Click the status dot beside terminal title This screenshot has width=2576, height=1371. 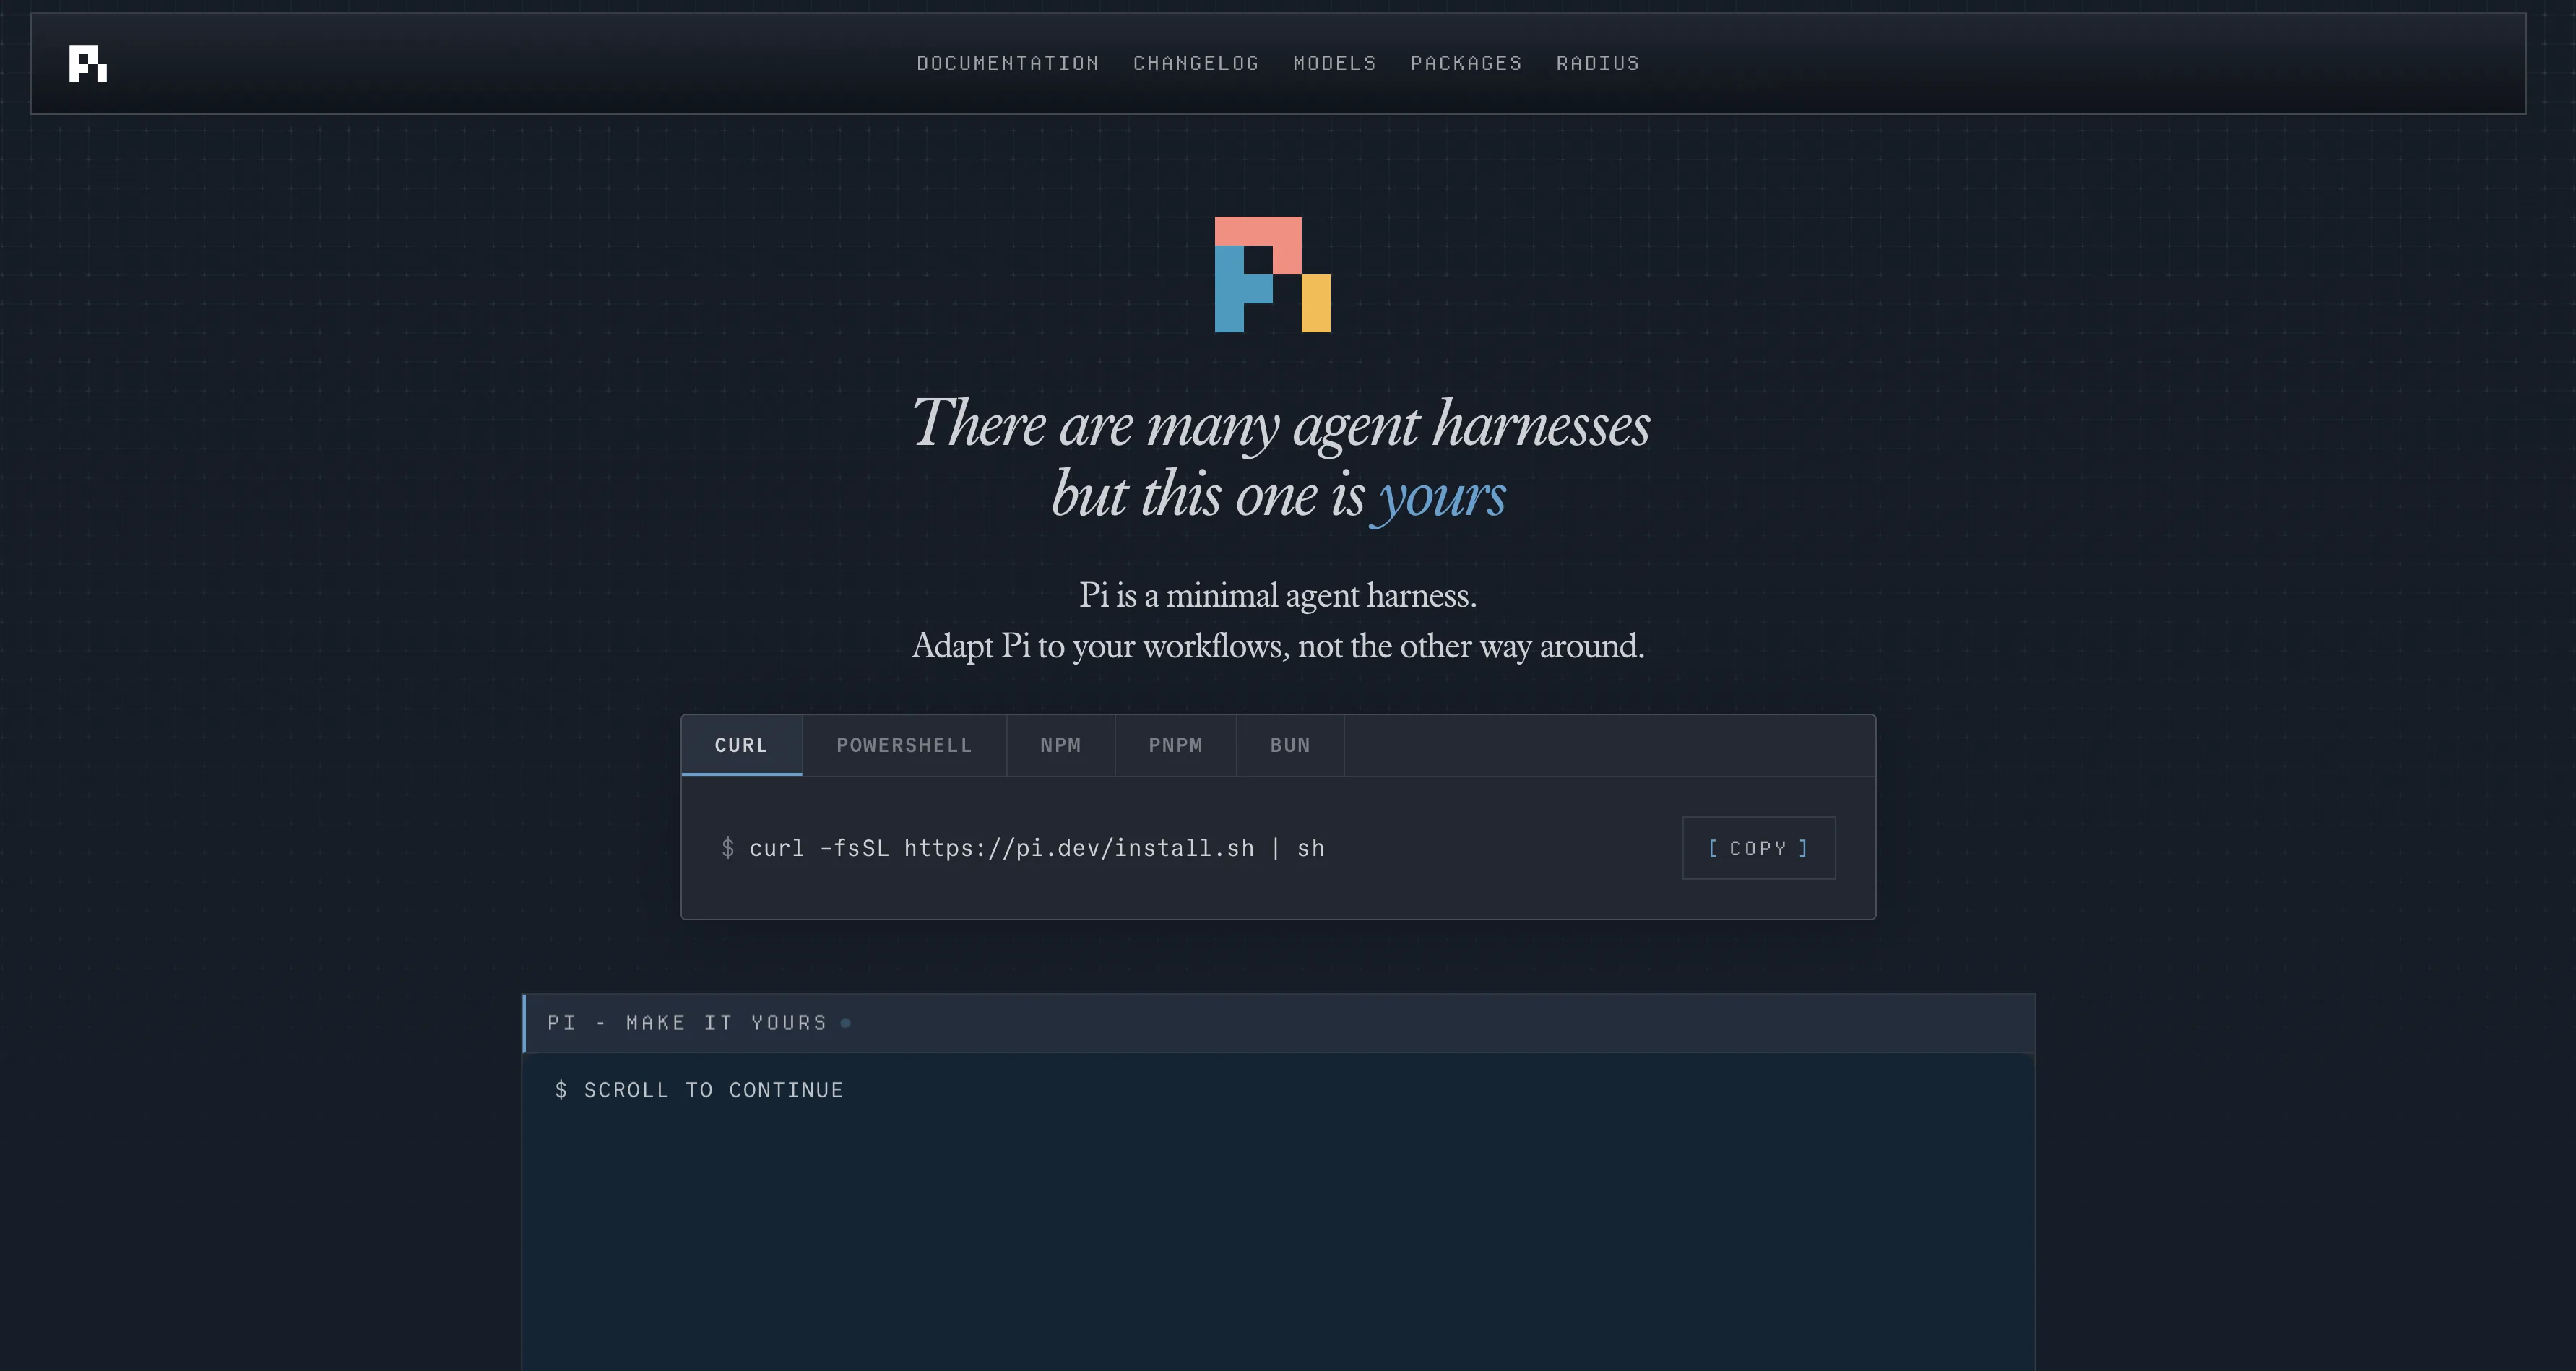(x=846, y=1023)
